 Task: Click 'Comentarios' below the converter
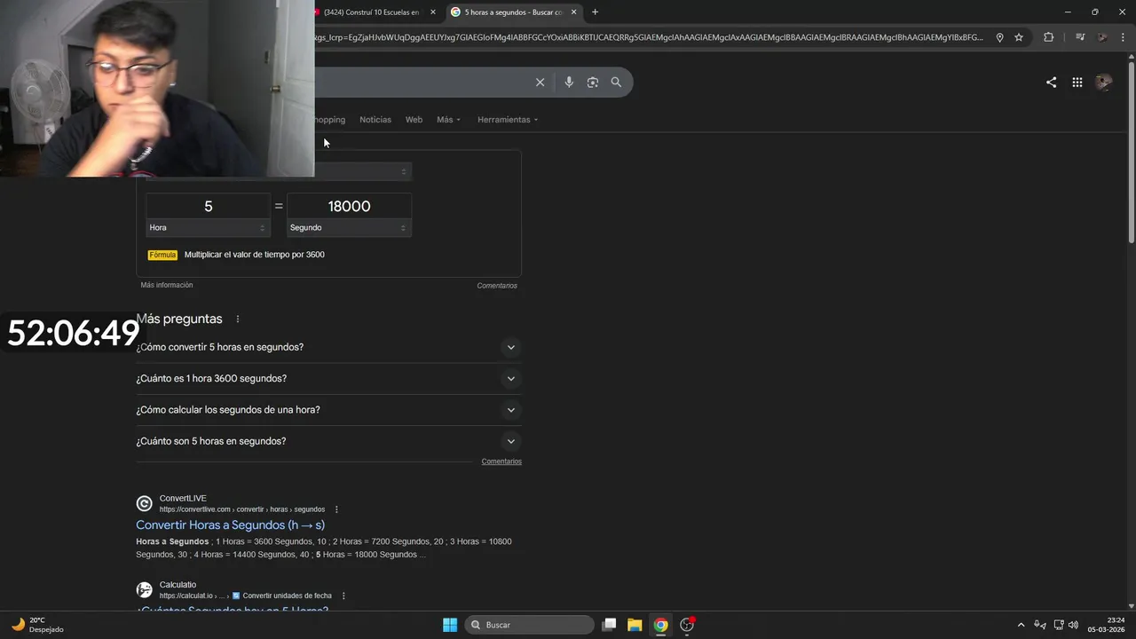(x=497, y=286)
